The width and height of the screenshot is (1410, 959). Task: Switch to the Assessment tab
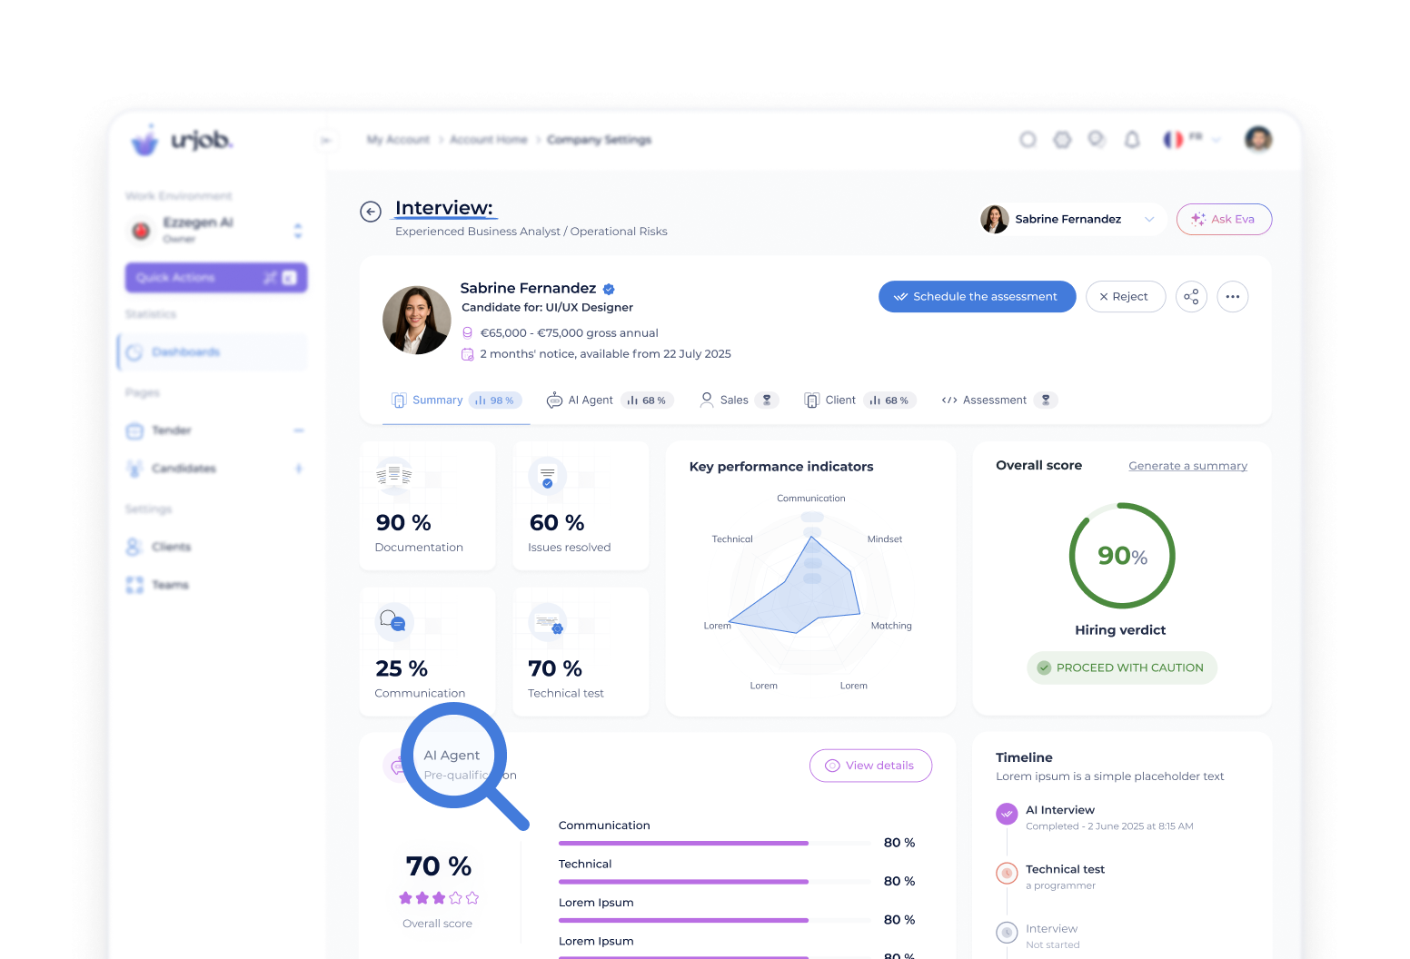(994, 400)
